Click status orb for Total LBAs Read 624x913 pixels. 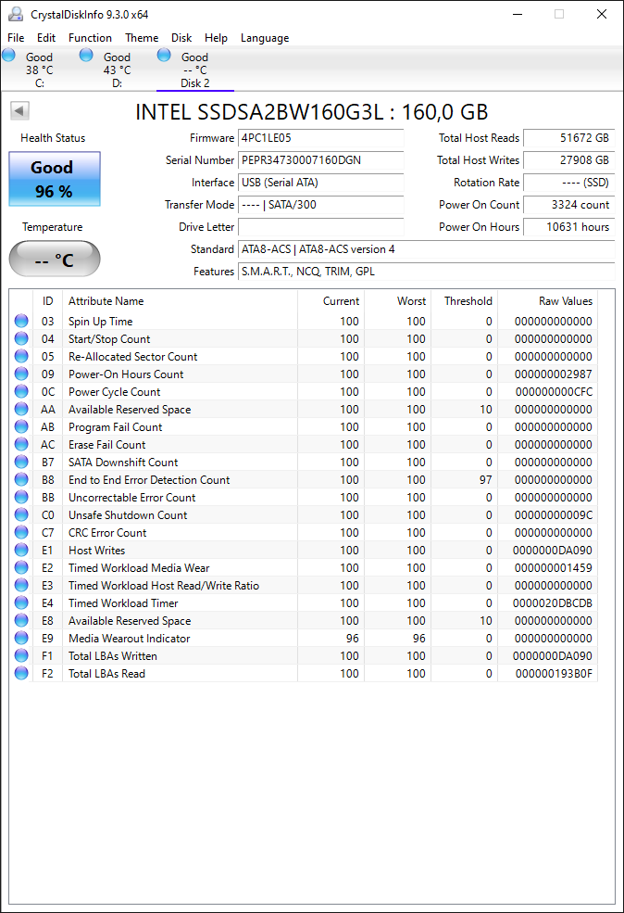[x=21, y=673]
